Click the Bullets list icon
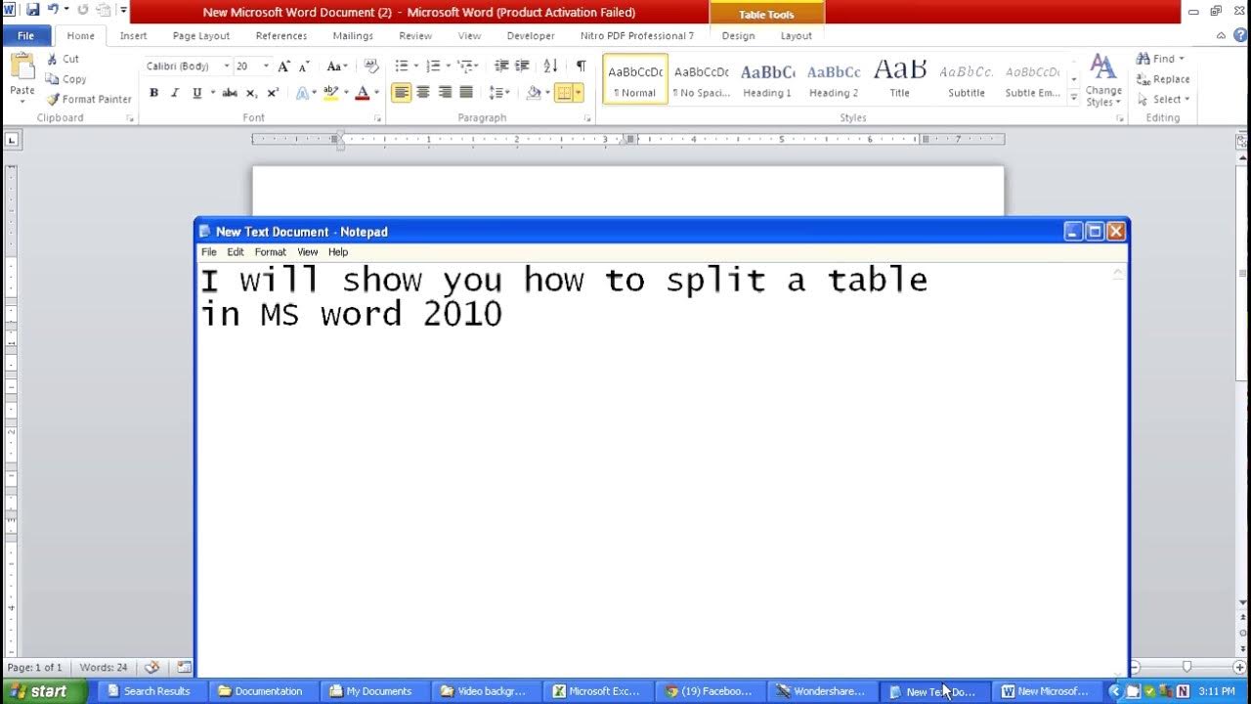1251x704 pixels. (x=401, y=66)
